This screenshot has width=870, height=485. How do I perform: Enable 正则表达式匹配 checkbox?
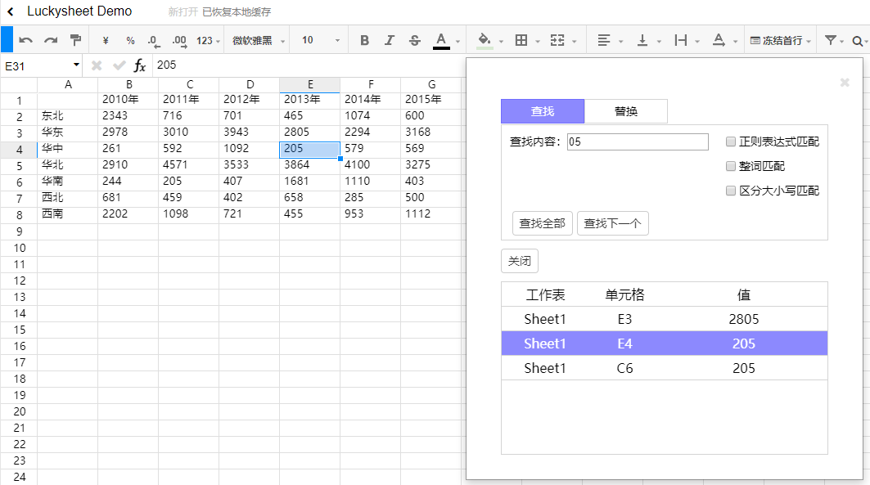point(729,141)
